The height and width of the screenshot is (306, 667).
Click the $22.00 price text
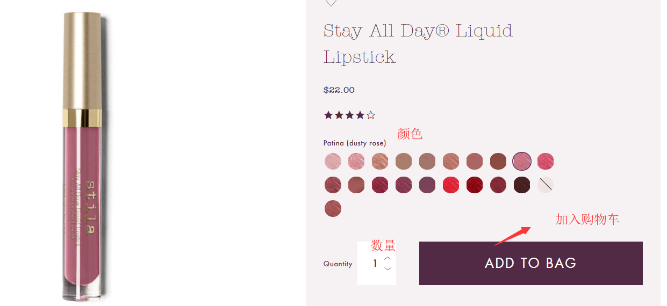click(339, 90)
